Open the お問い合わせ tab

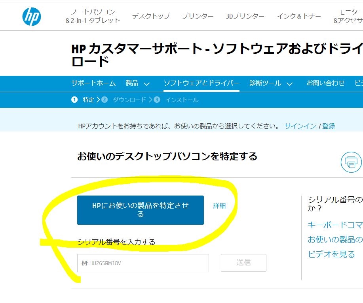[x=325, y=83]
